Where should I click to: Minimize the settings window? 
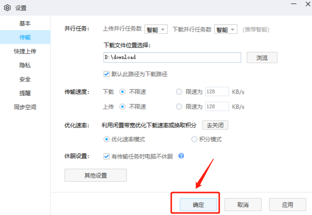tap(294, 4)
